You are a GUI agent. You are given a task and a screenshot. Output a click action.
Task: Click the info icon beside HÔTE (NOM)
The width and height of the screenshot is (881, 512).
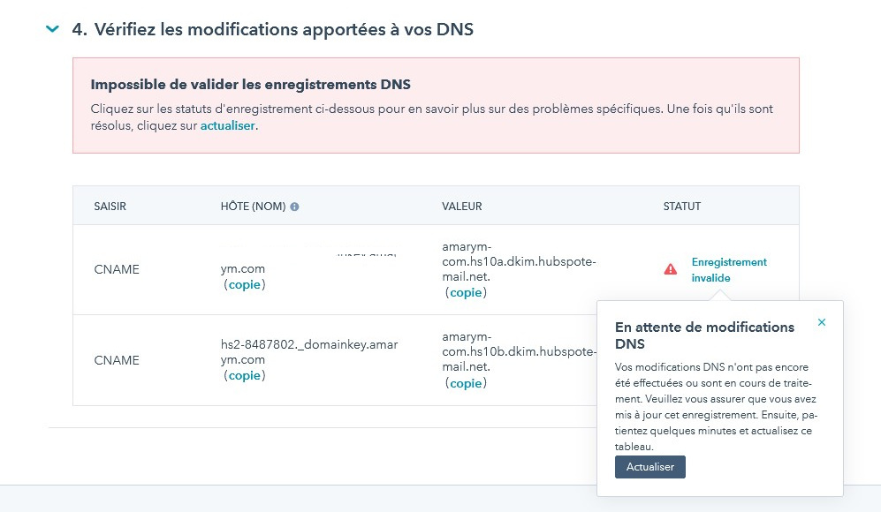[294, 207]
